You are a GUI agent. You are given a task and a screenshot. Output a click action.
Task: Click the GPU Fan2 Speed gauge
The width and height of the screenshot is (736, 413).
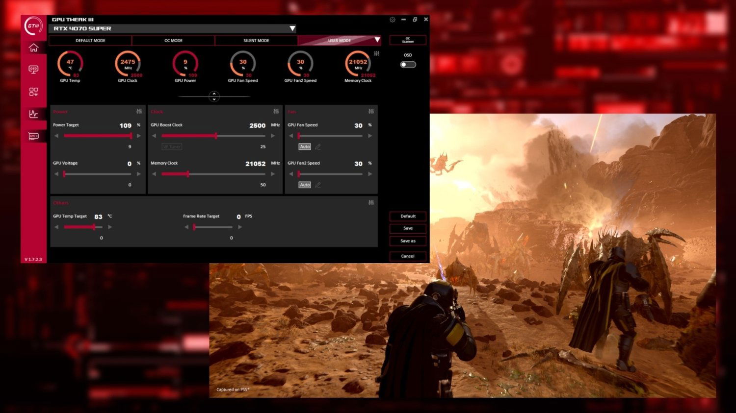tap(300, 64)
